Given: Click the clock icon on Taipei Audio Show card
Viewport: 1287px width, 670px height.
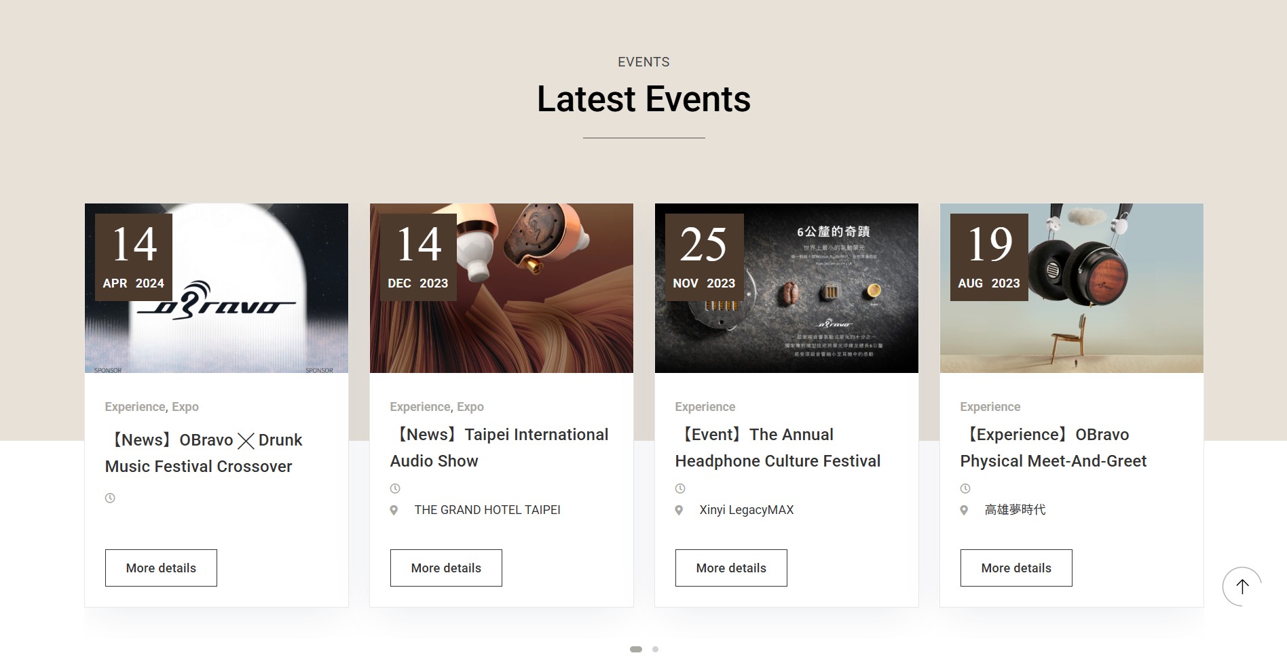Looking at the screenshot, I should click(395, 488).
